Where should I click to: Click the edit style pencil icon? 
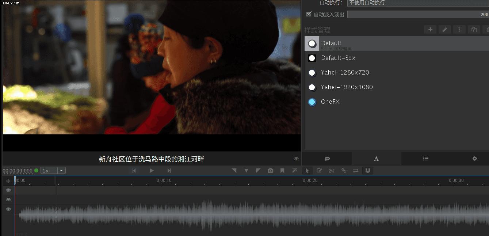coord(444,30)
